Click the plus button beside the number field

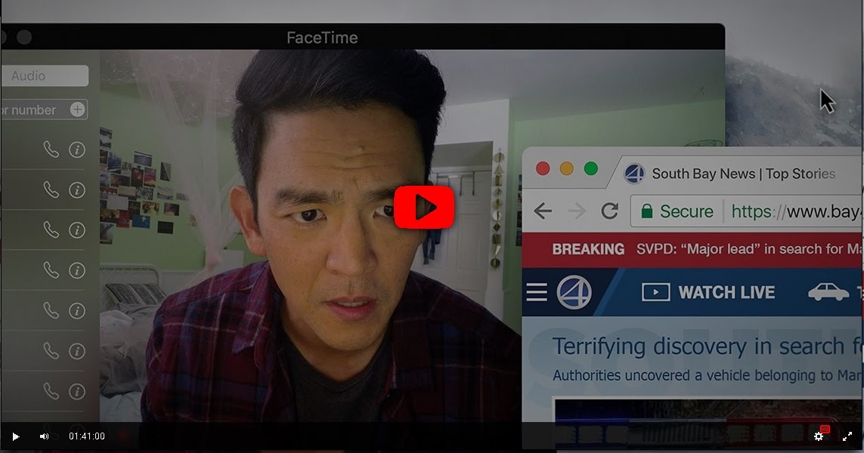(x=78, y=109)
